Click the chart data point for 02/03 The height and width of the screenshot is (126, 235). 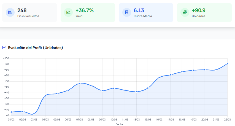pyautogui.click(x=23, y=111)
